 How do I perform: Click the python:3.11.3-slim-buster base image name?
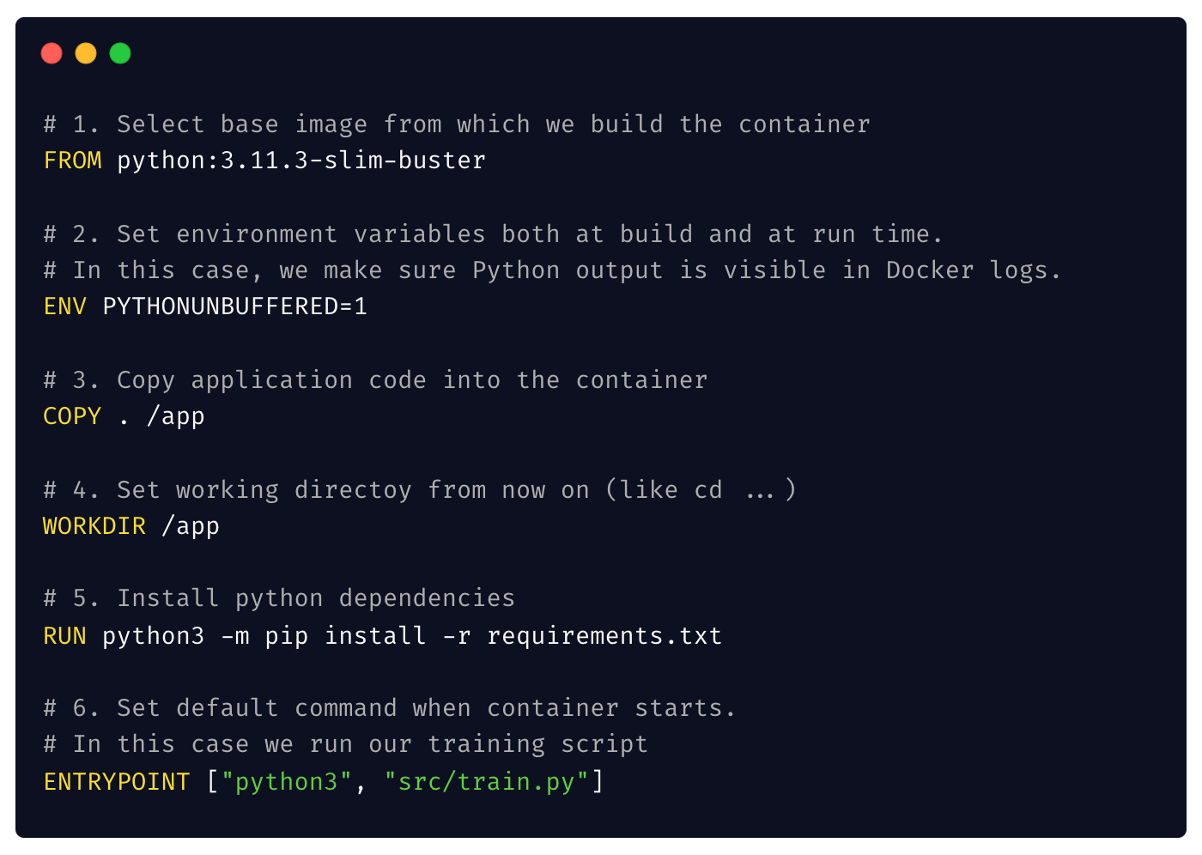[x=300, y=160]
